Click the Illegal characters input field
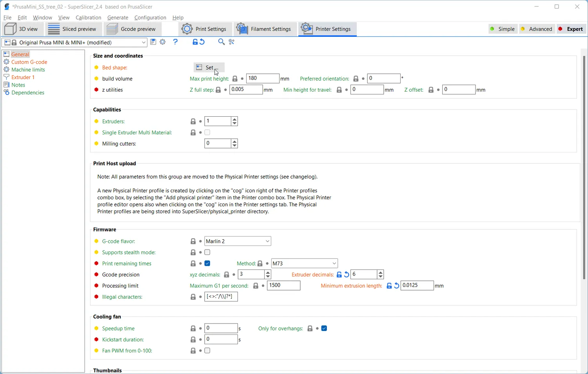Image resolution: width=588 pixels, height=374 pixels. 221,297
